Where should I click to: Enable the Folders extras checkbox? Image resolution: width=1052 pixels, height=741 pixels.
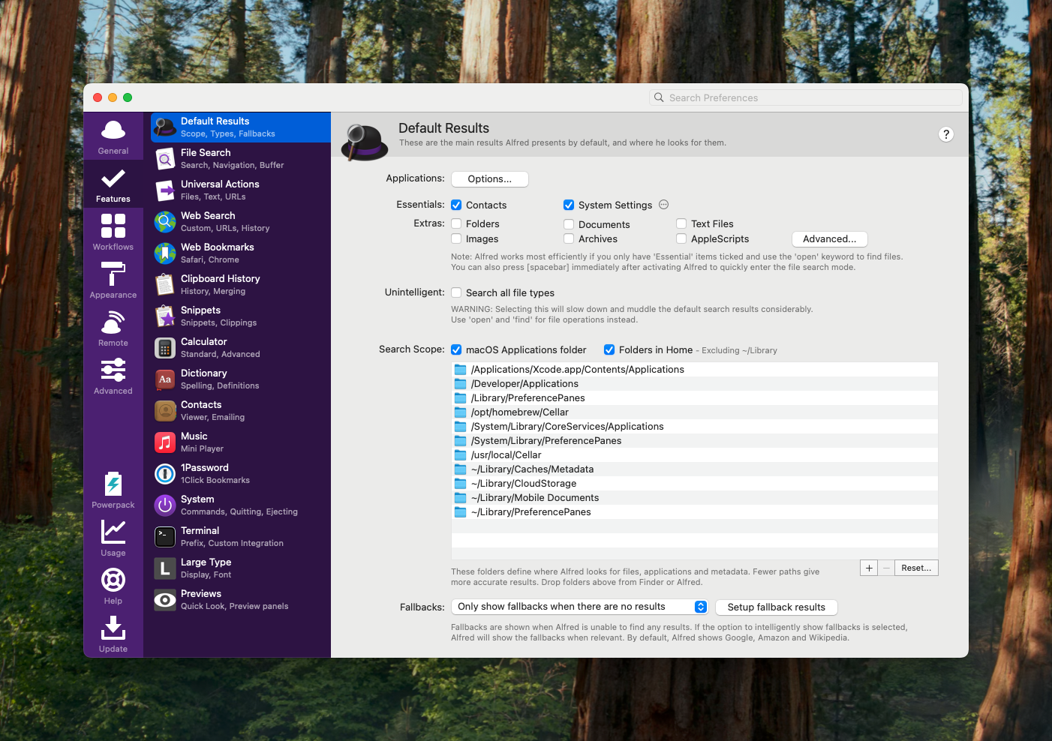click(456, 223)
